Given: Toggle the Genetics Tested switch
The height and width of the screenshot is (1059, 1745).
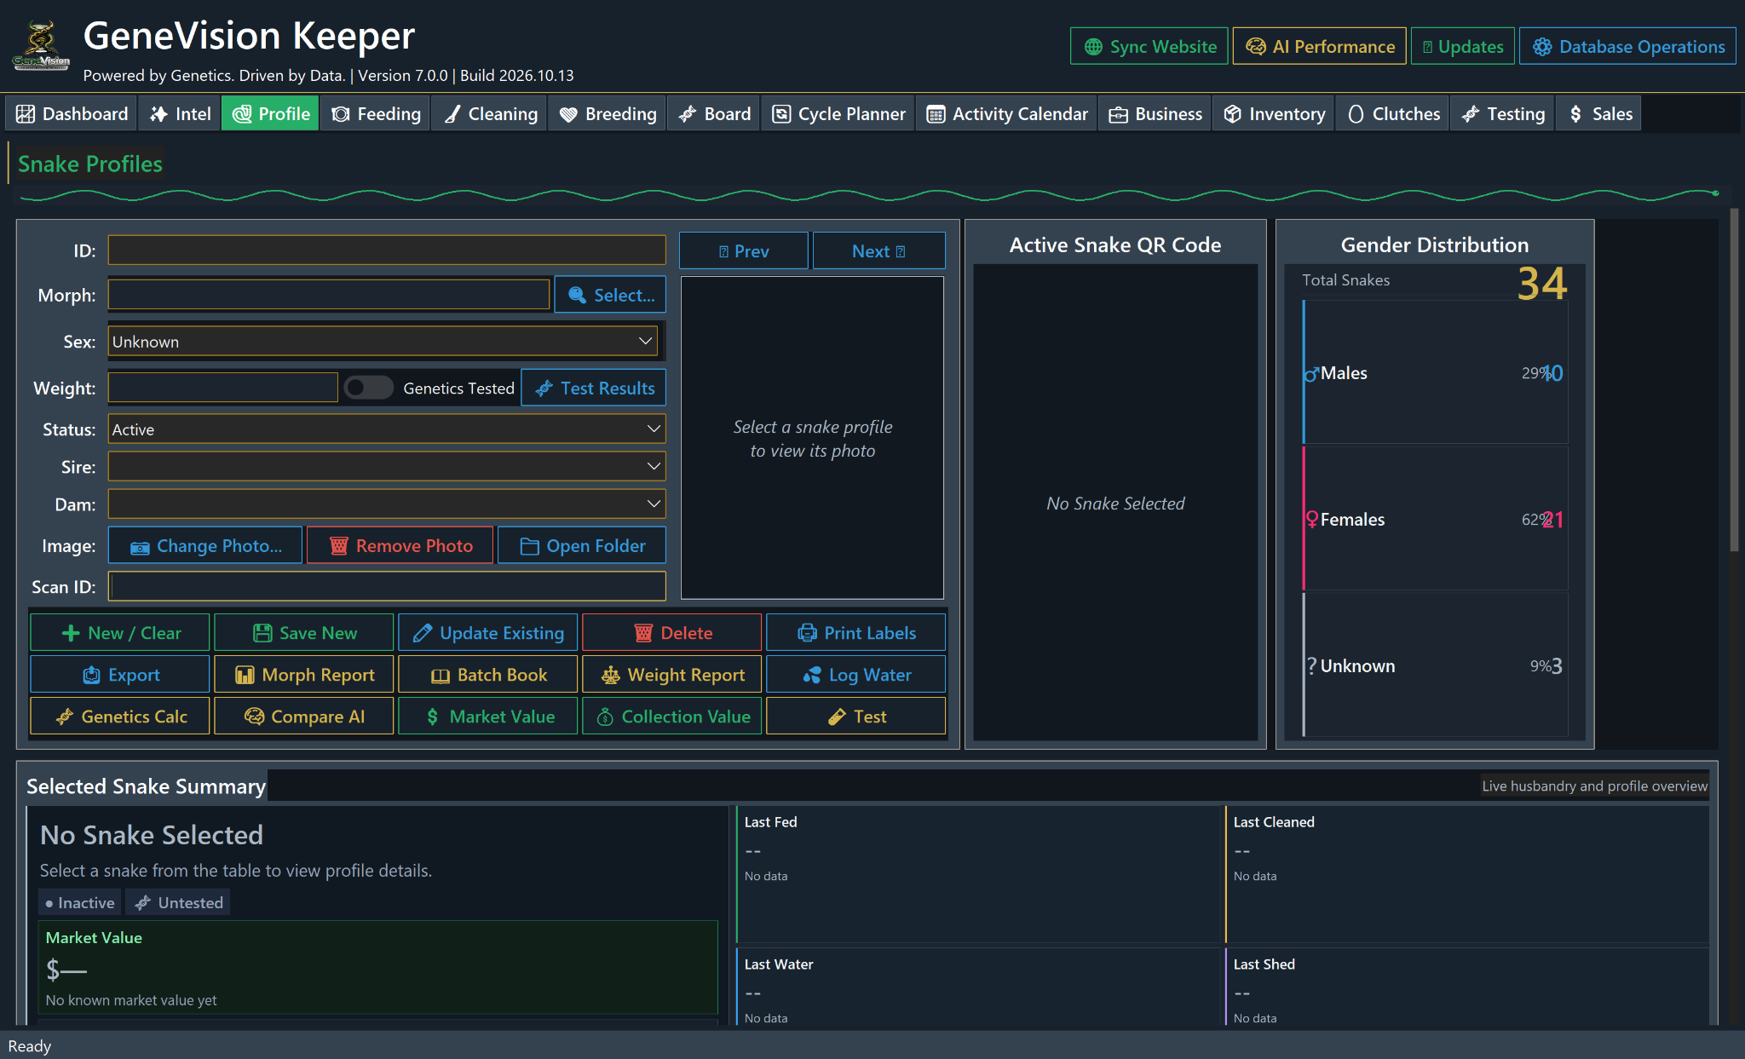Looking at the screenshot, I should pos(368,388).
